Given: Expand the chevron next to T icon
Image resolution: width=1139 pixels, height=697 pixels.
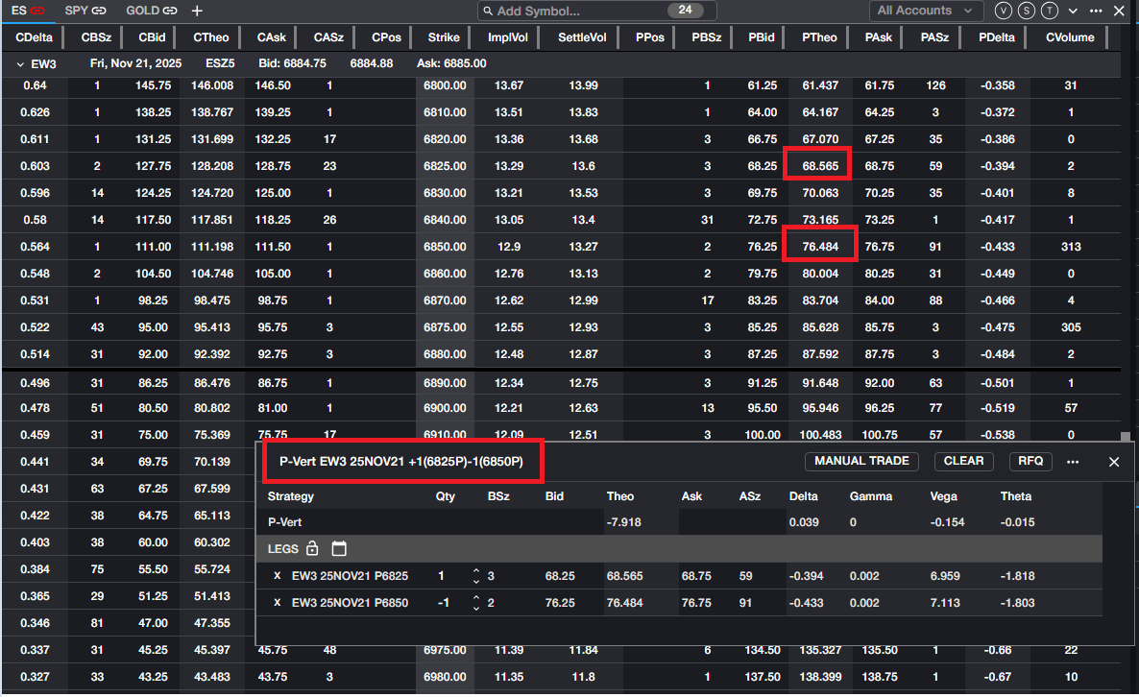Looking at the screenshot, I should click(1073, 11).
